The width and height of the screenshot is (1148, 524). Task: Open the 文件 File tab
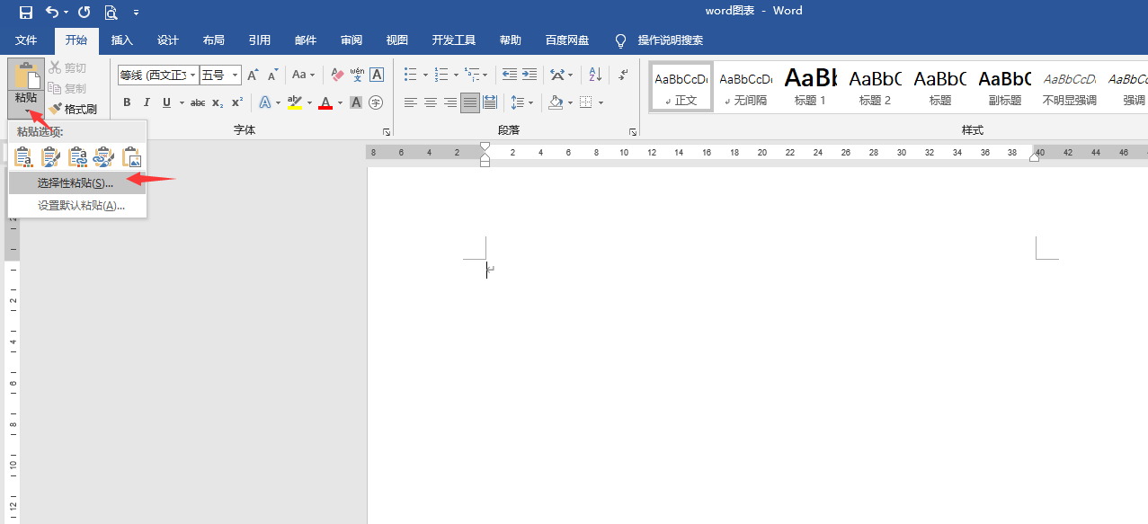26,40
